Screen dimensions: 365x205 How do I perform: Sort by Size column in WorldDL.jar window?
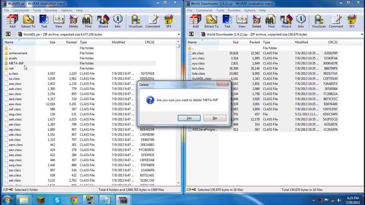[46, 42]
